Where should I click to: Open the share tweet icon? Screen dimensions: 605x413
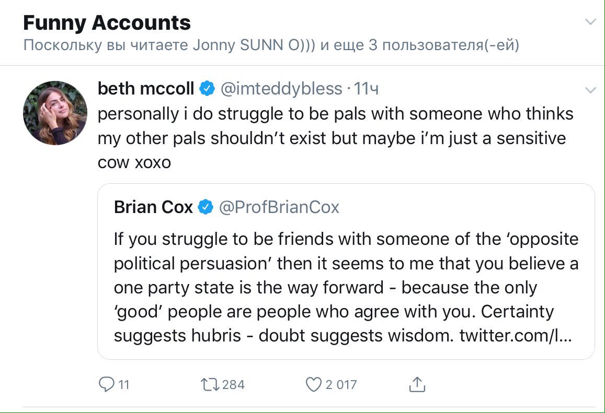pos(417,385)
